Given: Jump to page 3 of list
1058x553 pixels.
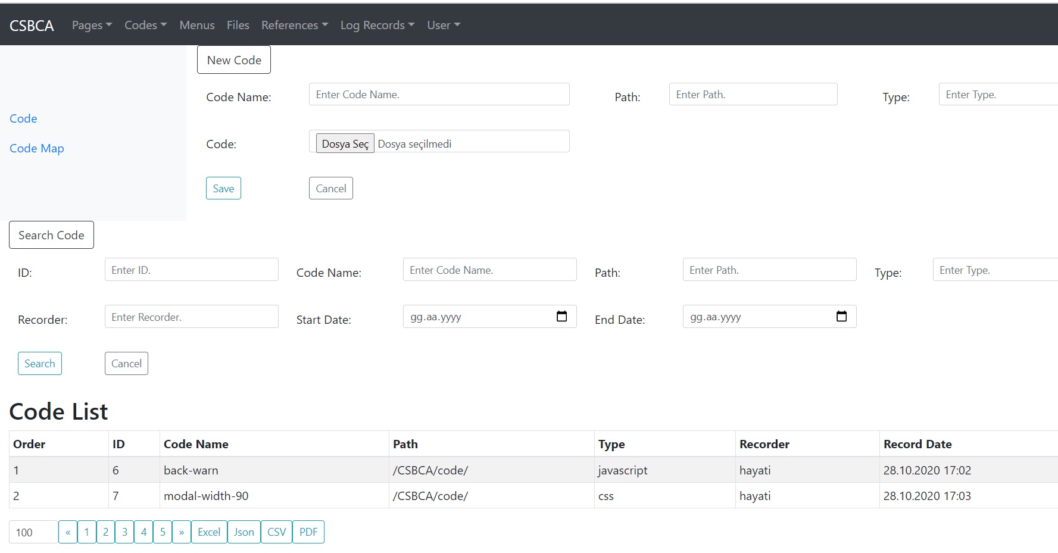Looking at the screenshot, I should pos(124,532).
